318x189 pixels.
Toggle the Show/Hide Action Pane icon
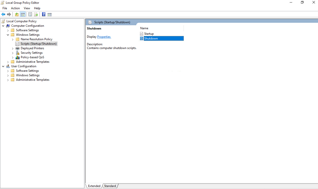(49, 14)
